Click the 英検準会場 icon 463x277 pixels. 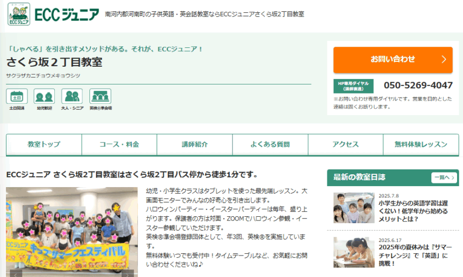tap(100, 97)
